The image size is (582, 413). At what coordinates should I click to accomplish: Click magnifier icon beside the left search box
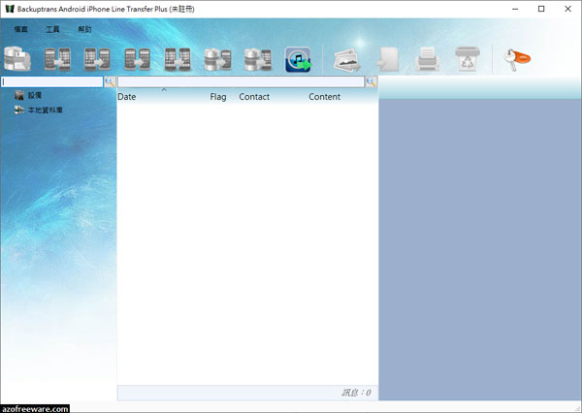[110, 83]
